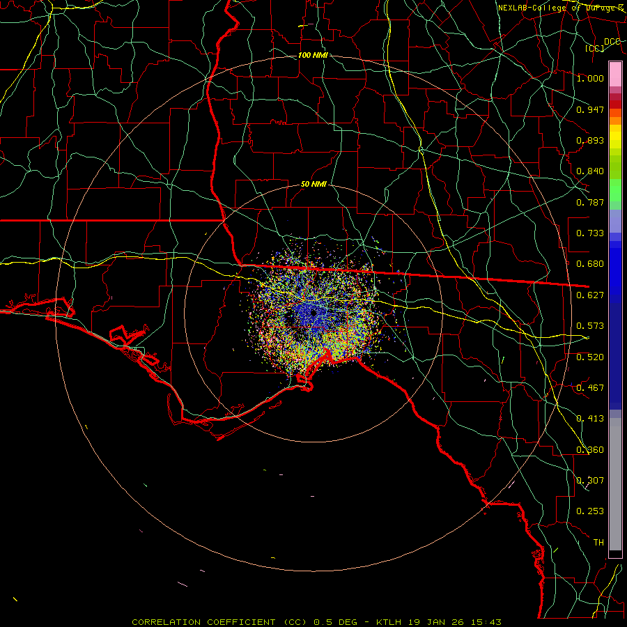Click the 0.840 scale label

click(x=590, y=171)
